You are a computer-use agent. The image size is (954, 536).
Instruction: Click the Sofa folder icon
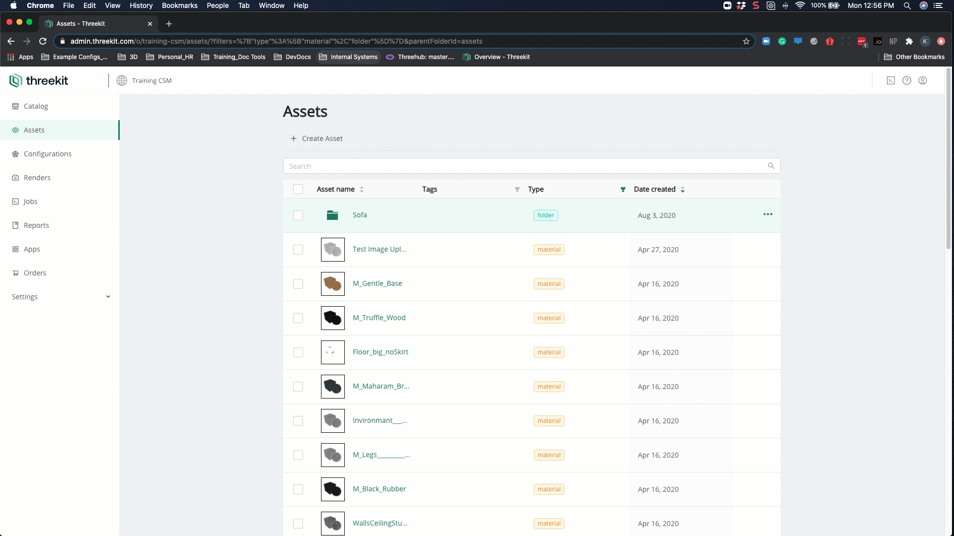click(332, 215)
